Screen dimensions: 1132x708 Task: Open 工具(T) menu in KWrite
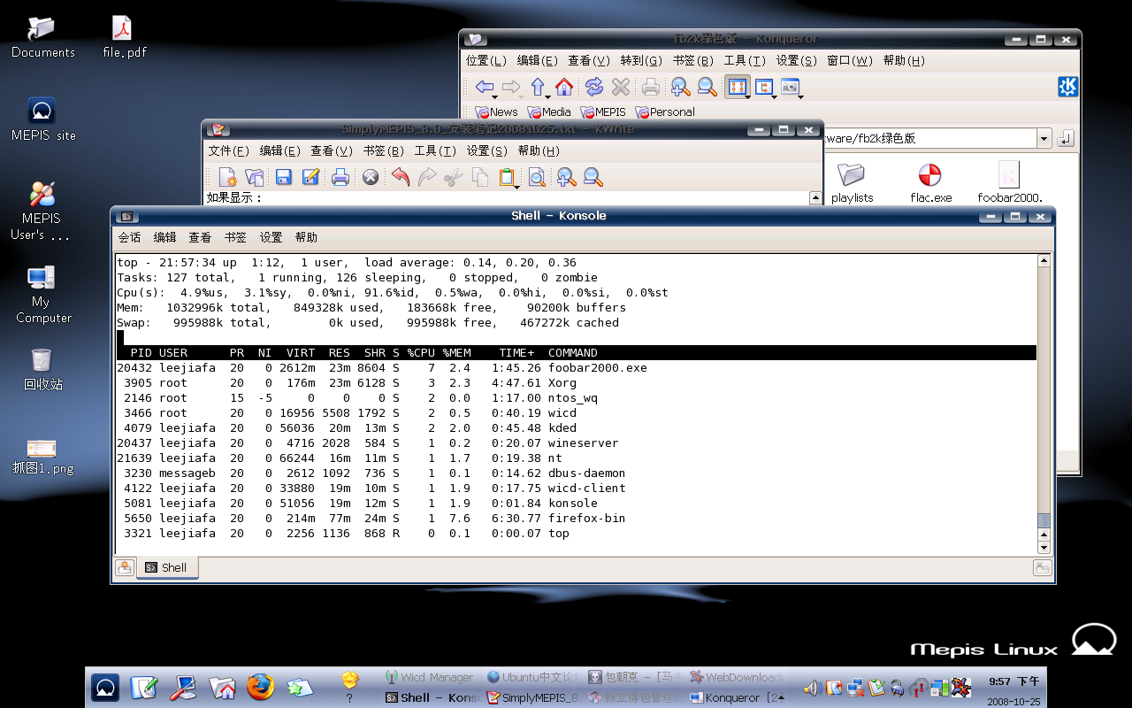click(436, 150)
